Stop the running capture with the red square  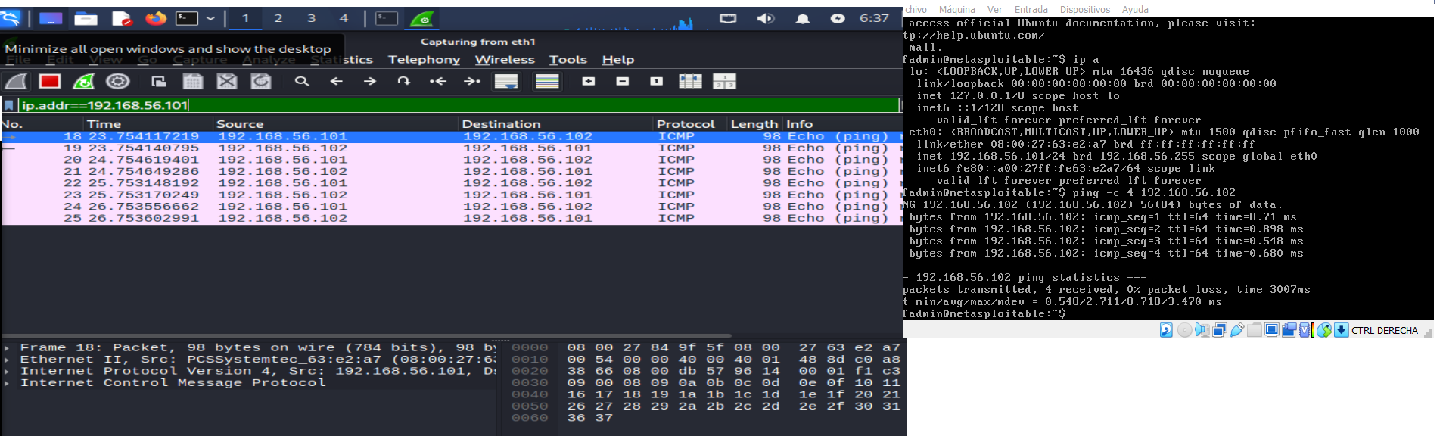pyautogui.click(x=50, y=81)
